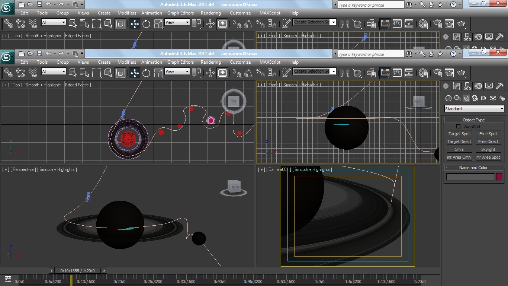Open the Space Warps category
The width and height of the screenshot is (508, 286).
pyautogui.click(x=493, y=98)
